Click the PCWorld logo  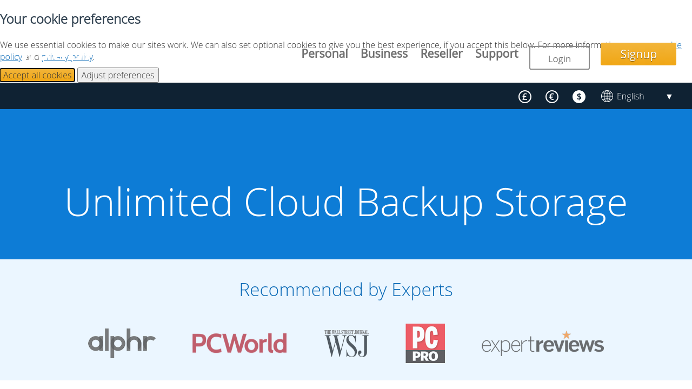click(x=239, y=344)
